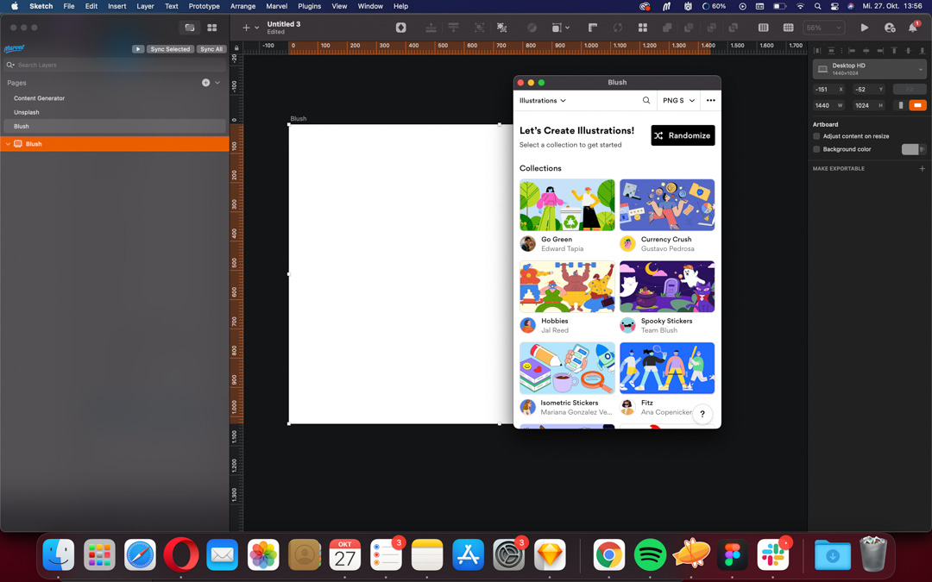Open the Arrange menu

[242, 6]
